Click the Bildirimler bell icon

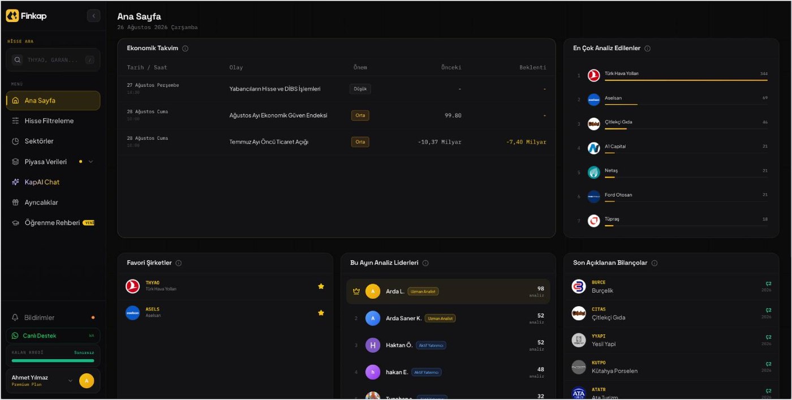(x=15, y=317)
